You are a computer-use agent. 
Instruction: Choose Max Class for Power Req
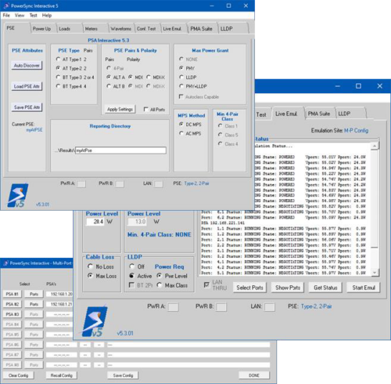pyautogui.click(x=160, y=285)
